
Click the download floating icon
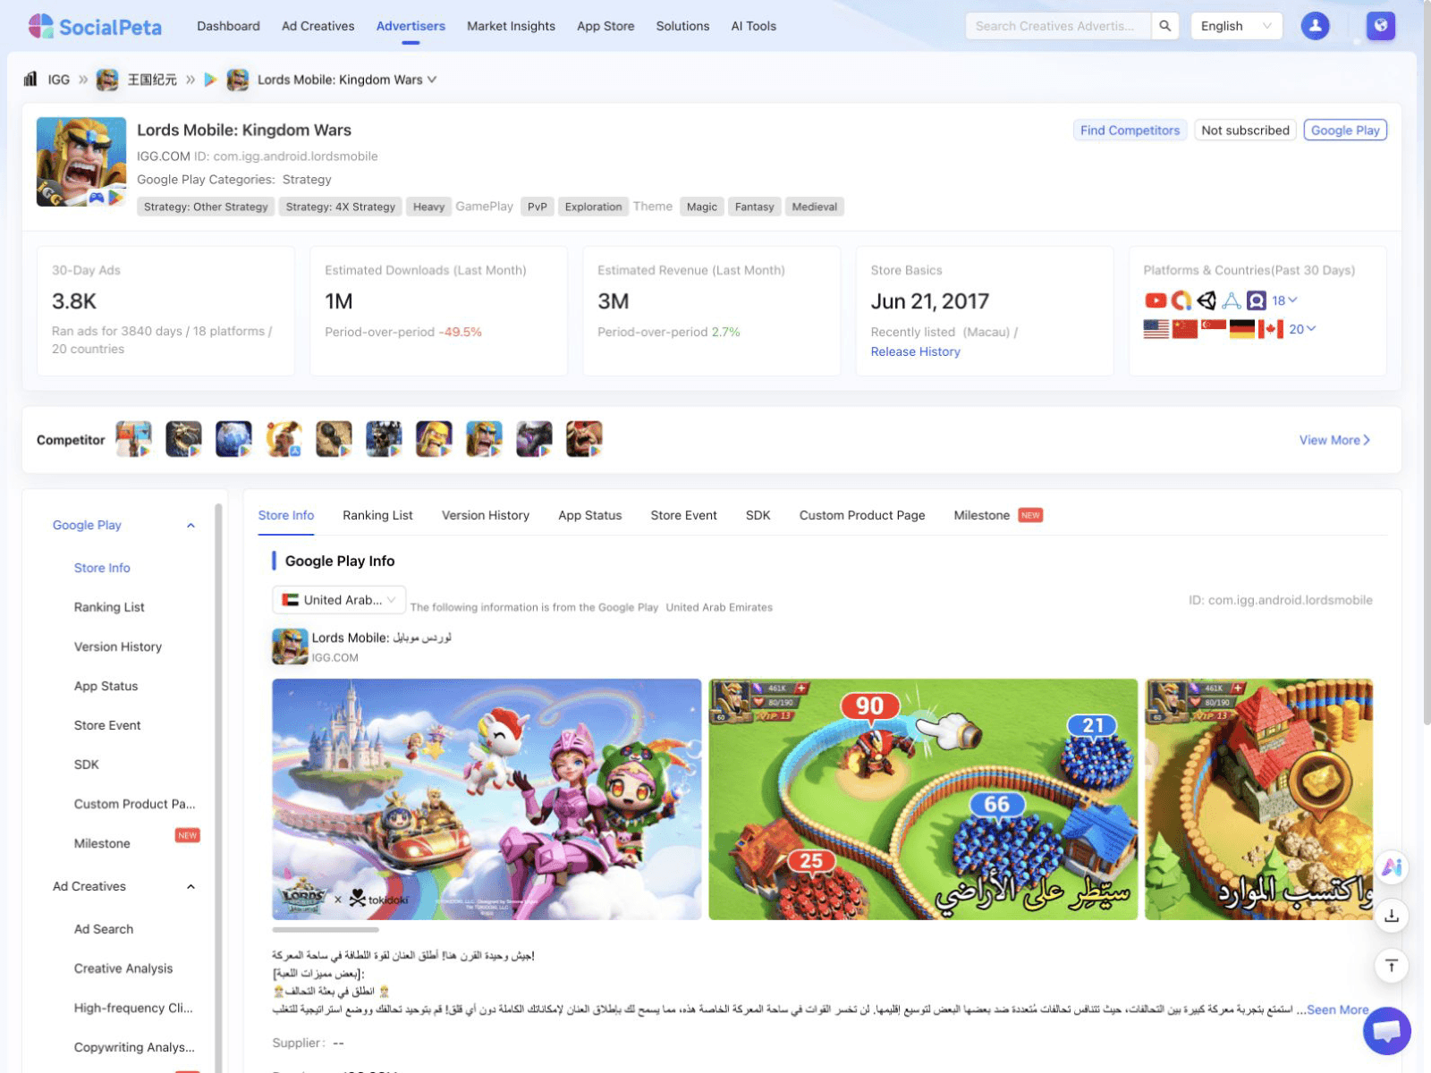click(x=1392, y=917)
